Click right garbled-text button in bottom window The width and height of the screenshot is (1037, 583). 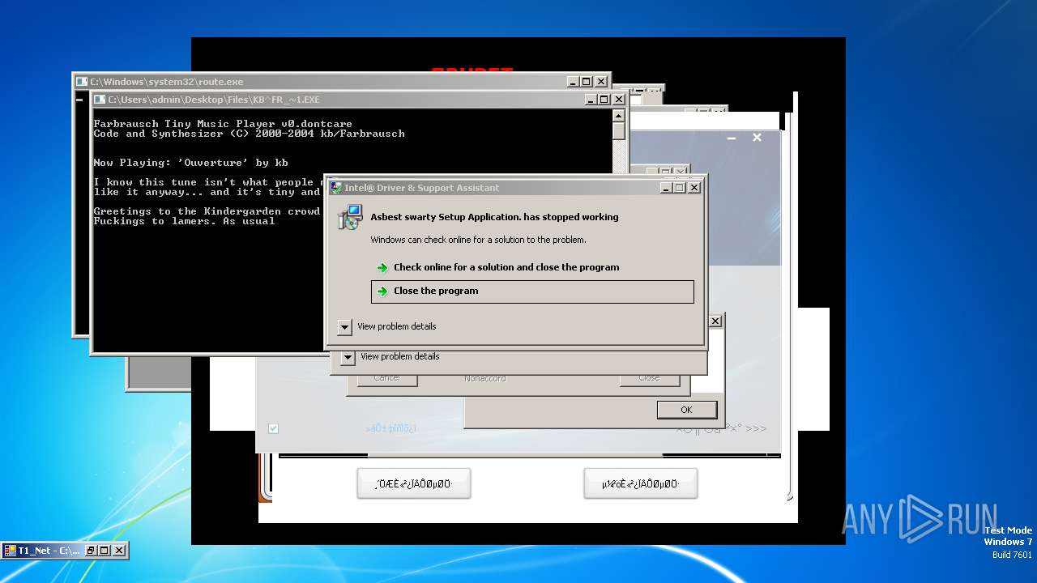coord(640,484)
